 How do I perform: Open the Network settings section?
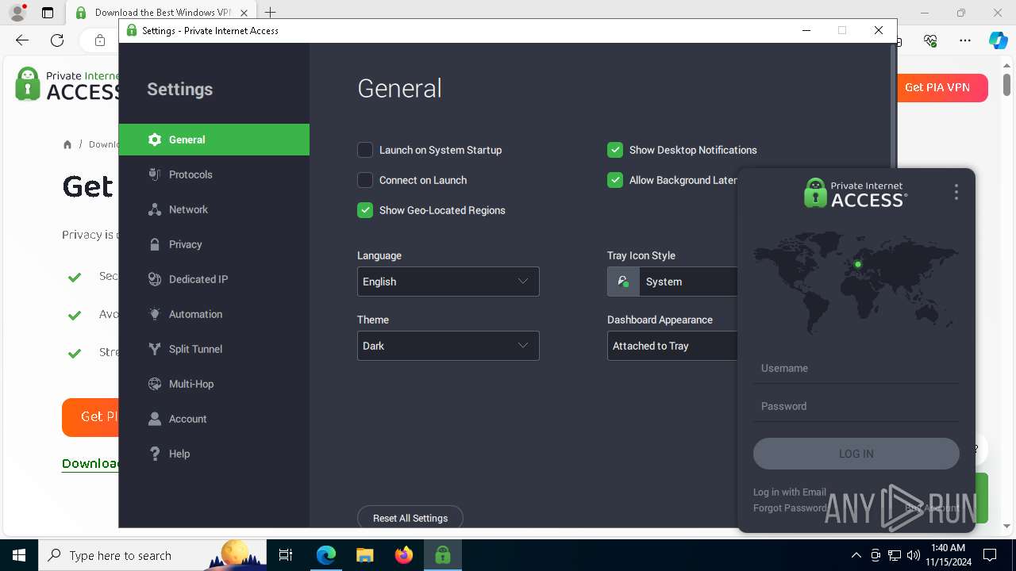pos(214,209)
